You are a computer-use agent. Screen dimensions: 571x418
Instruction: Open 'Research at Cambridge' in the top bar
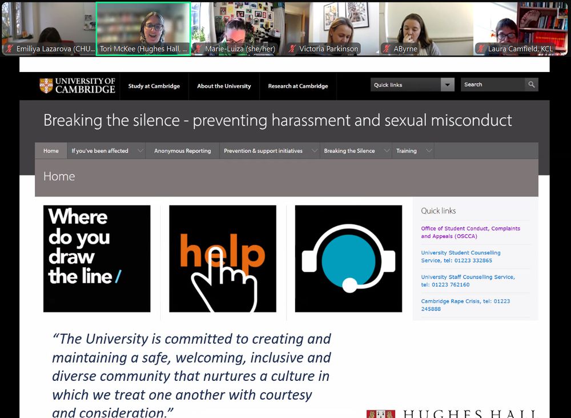pyautogui.click(x=298, y=86)
